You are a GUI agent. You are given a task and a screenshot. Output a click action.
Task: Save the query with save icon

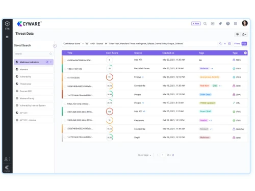pos(229,44)
